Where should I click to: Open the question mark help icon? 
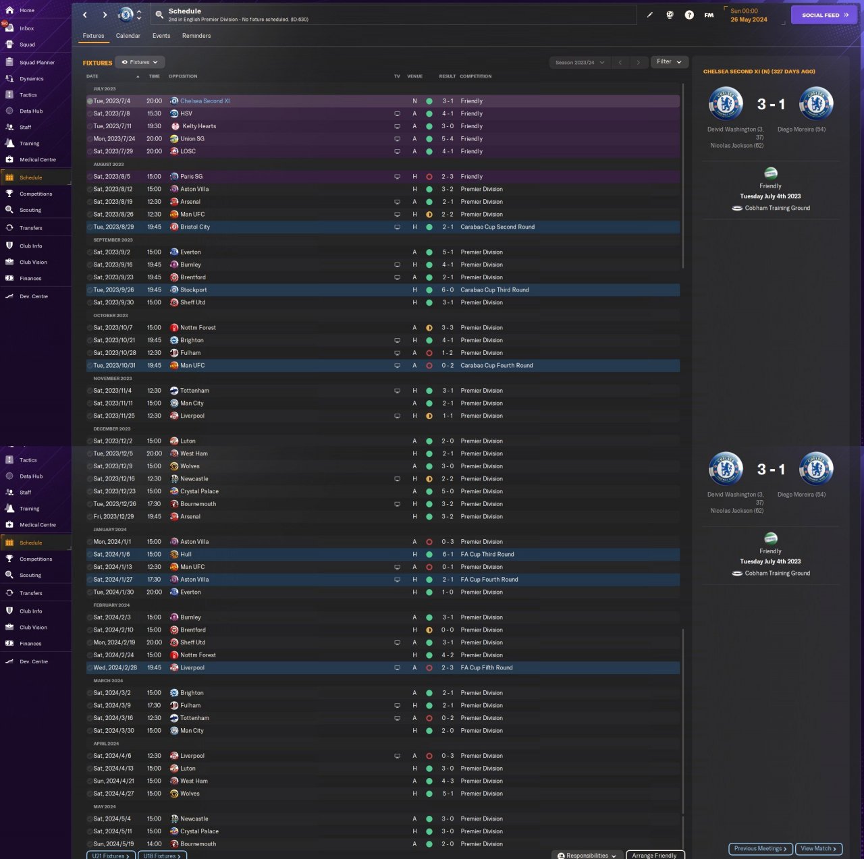(x=689, y=15)
